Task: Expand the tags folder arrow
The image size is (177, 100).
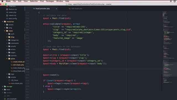Action: pyautogui.click(x=7, y=74)
